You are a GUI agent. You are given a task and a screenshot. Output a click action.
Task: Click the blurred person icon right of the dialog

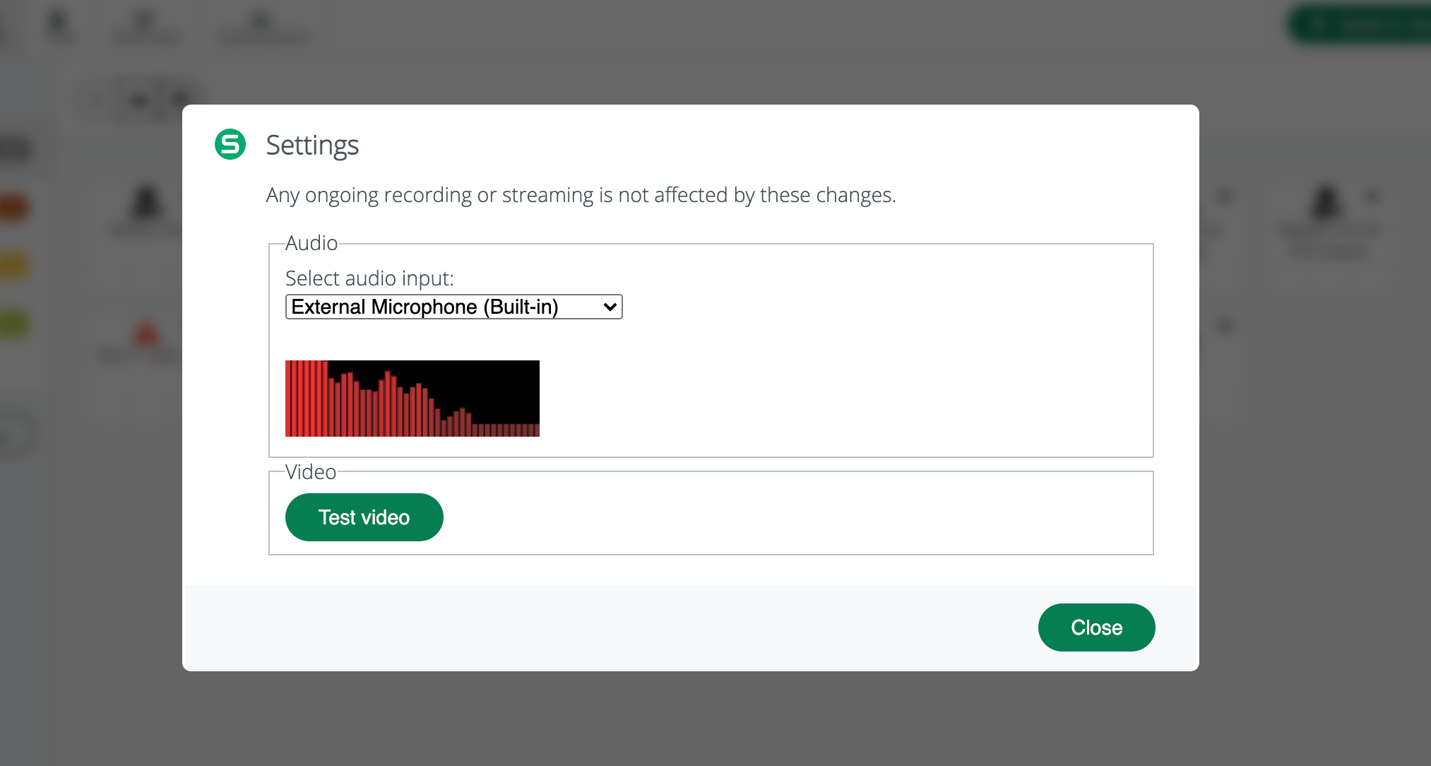tap(1326, 201)
